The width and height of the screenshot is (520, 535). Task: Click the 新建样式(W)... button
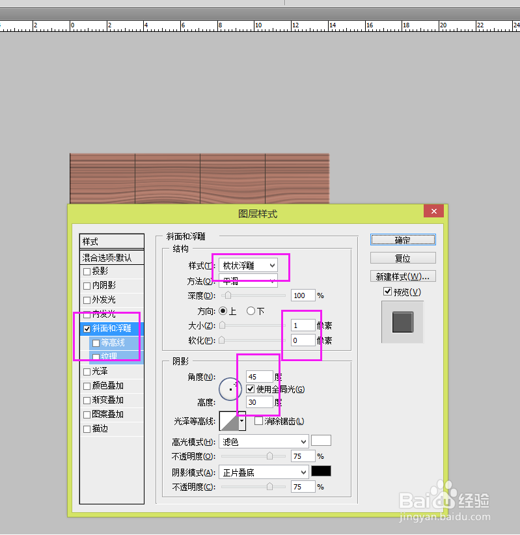(x=403, y=276)
